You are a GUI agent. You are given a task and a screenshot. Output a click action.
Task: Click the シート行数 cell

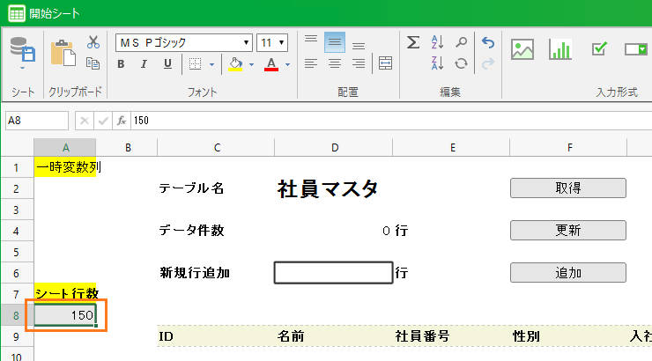65,294
